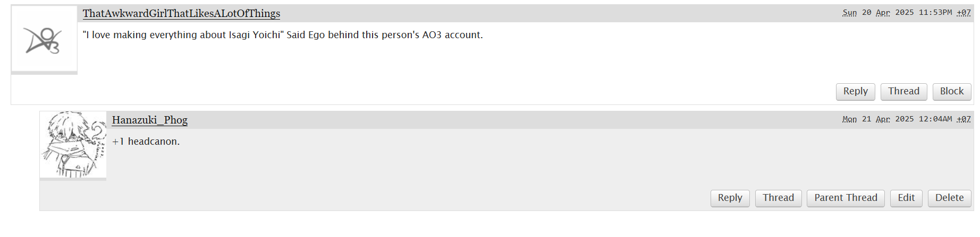Image resolution: width=980 pixels, height=237 pixels.
Task: Click the Mon abbreviation in reply timestamp
Action: click(x=849, y=119)
